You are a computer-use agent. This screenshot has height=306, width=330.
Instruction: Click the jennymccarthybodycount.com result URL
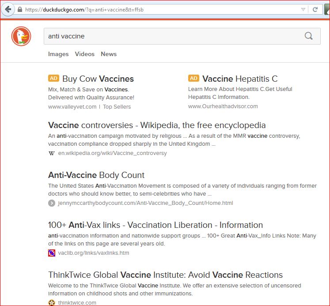(145, 203)
